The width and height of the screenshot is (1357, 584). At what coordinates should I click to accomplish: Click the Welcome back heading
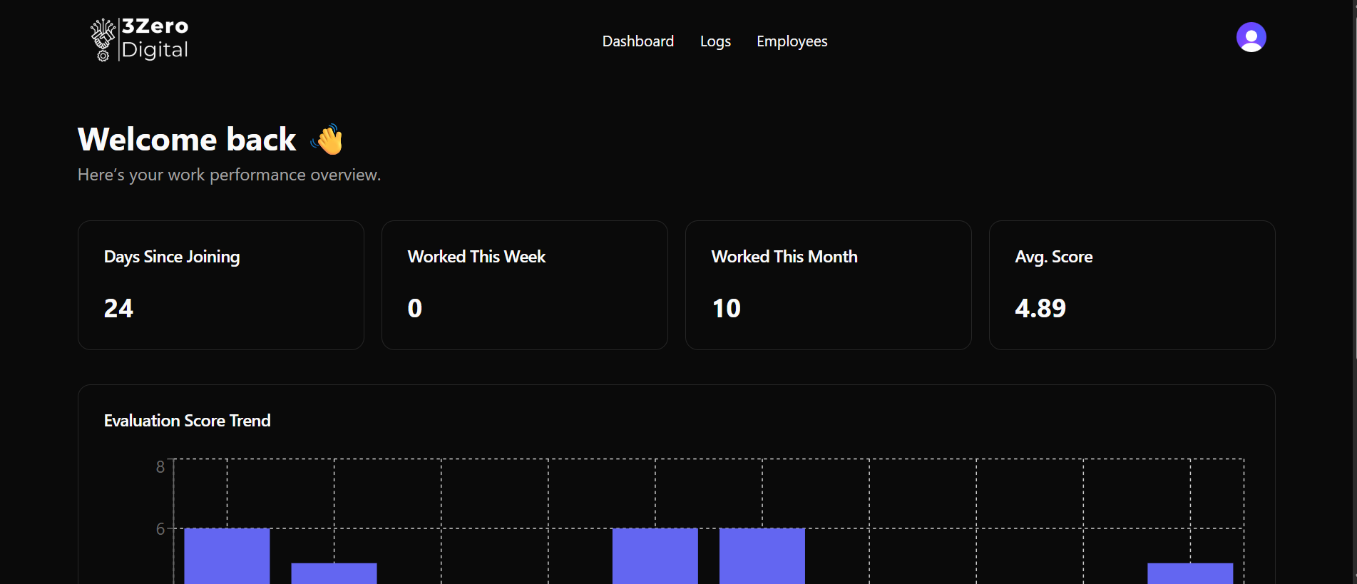tap(187, 139)
